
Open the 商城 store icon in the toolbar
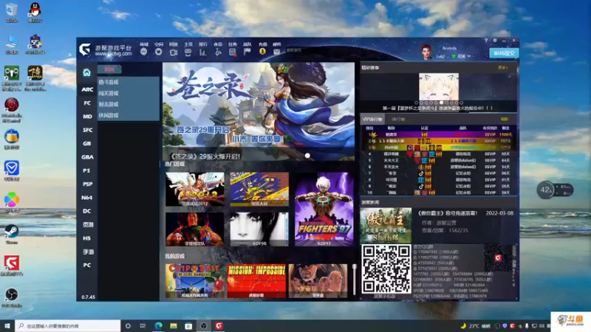tap(143, 52)
